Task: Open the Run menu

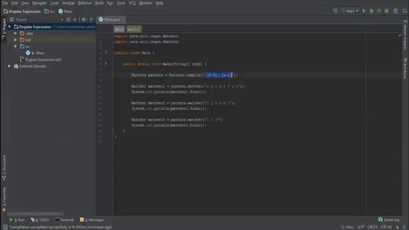Action: coord(110,3)
